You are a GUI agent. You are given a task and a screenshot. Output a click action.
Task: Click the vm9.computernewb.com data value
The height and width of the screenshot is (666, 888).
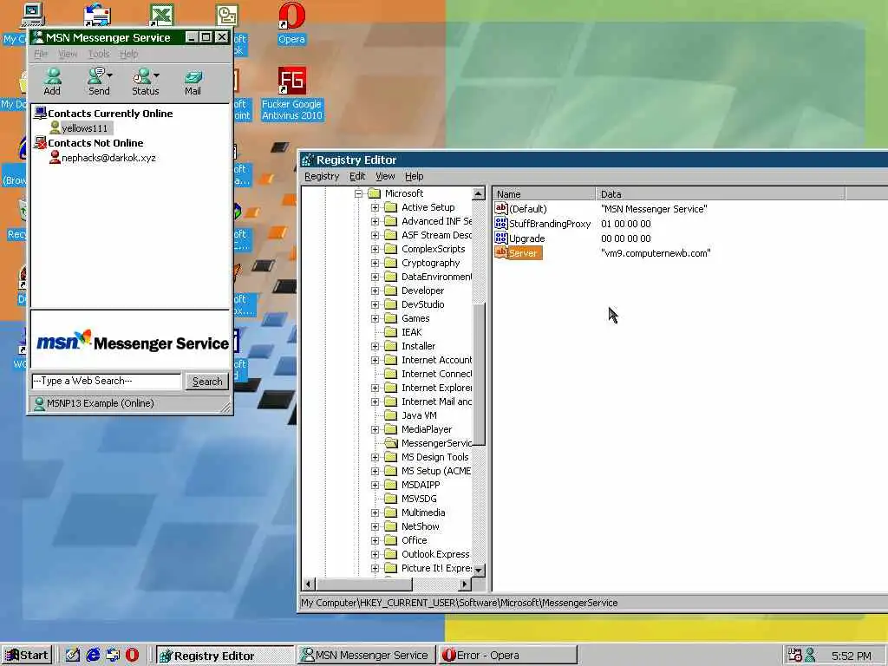(656, 253)
